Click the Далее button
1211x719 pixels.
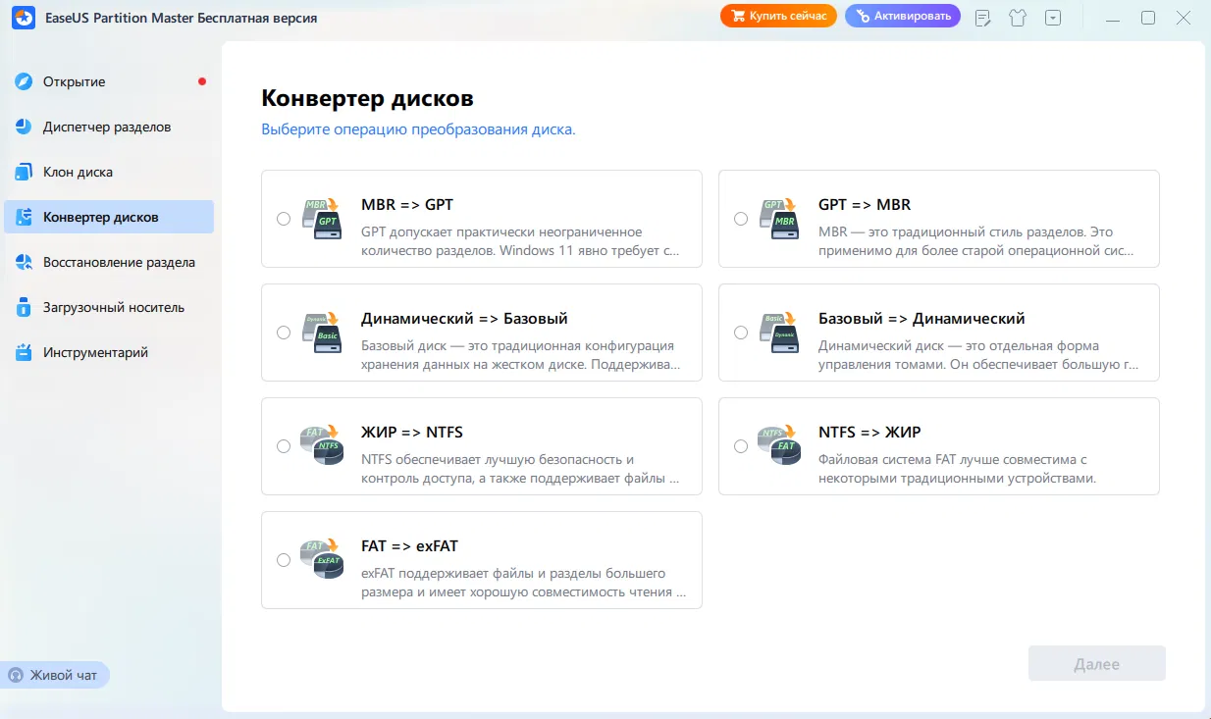1096,664
